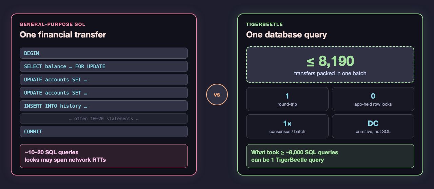
Task: Click the 'One database query' title
Action: click(x=287, y=34)
